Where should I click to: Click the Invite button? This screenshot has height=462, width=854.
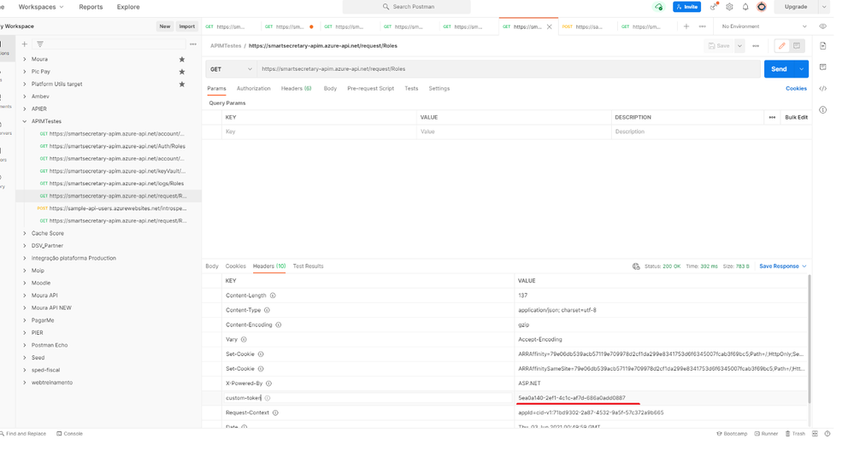click(686, 7)
